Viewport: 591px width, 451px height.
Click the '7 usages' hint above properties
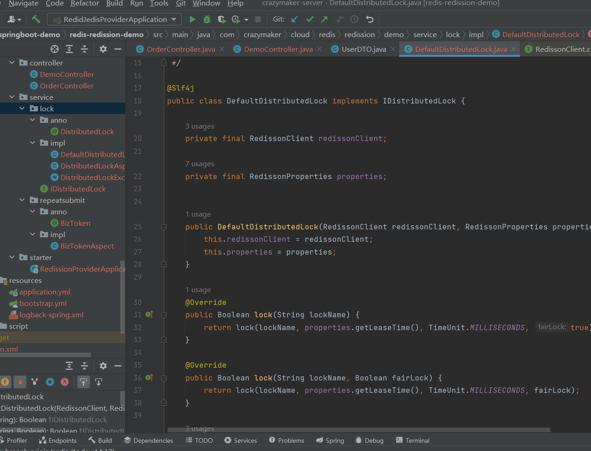point(200,164)
